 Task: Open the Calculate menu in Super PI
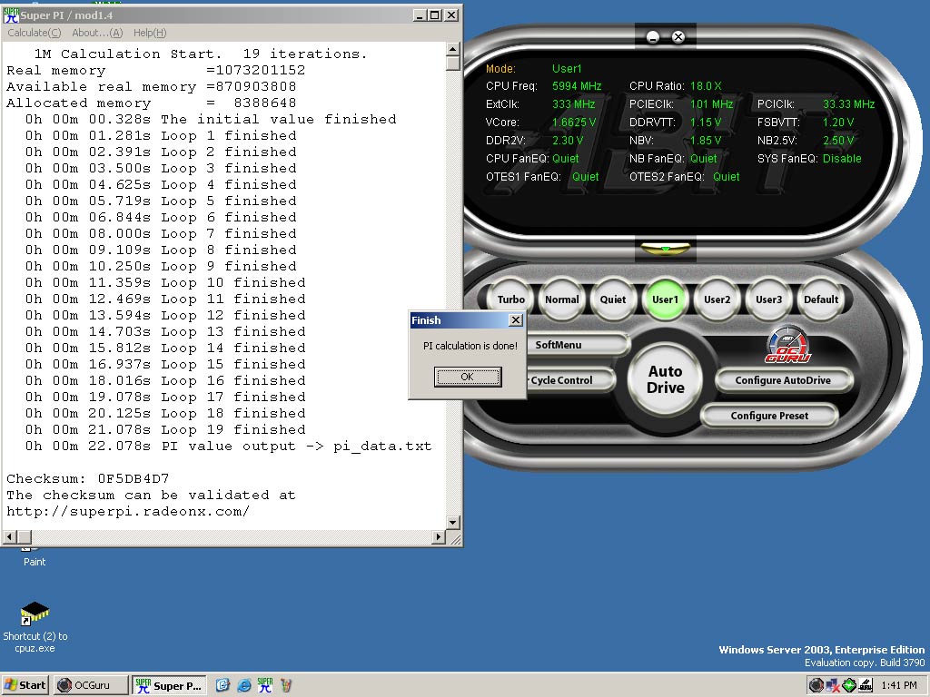pos(35,33)
